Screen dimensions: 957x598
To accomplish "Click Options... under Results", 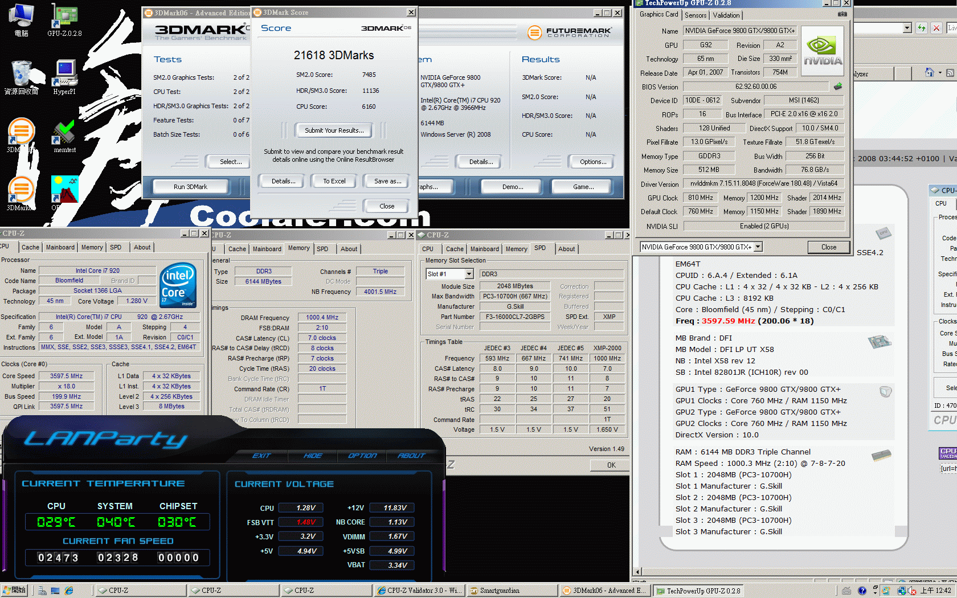I will click(x=593, y=162).
